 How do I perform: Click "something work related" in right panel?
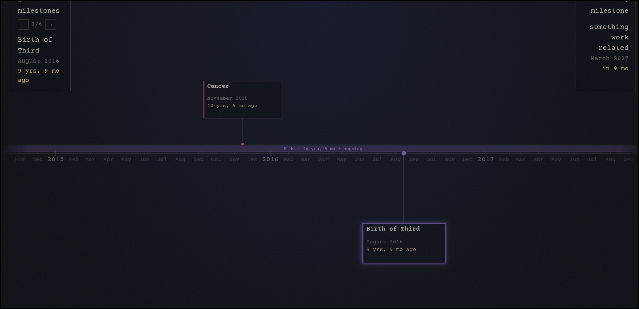[609, 37]
